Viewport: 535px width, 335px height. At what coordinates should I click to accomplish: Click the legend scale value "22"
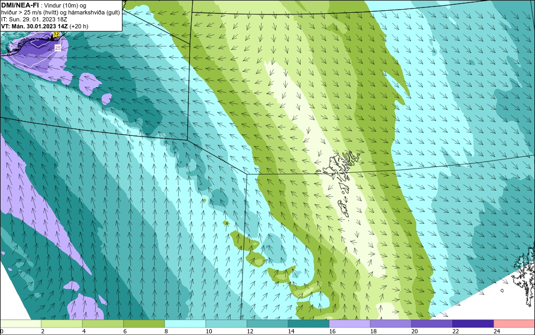tap(455, 331)
